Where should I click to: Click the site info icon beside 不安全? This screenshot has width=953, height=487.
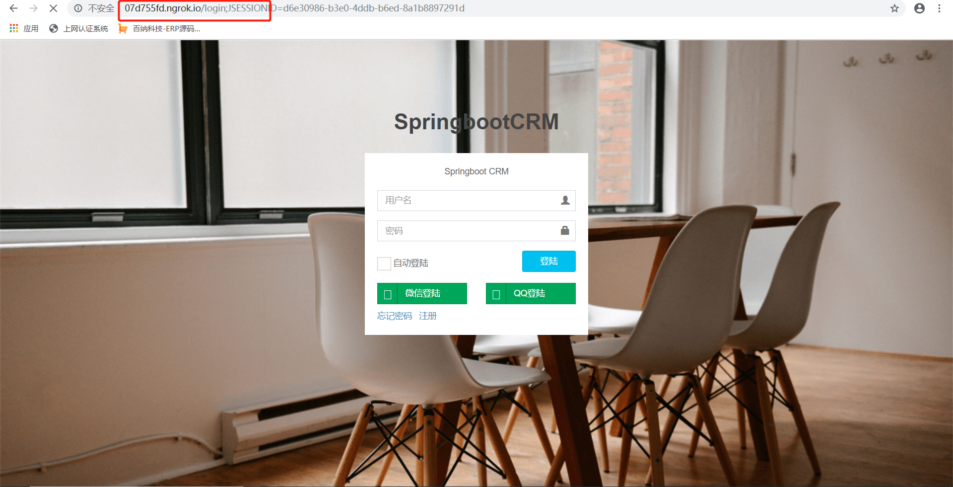pos(78,8)
